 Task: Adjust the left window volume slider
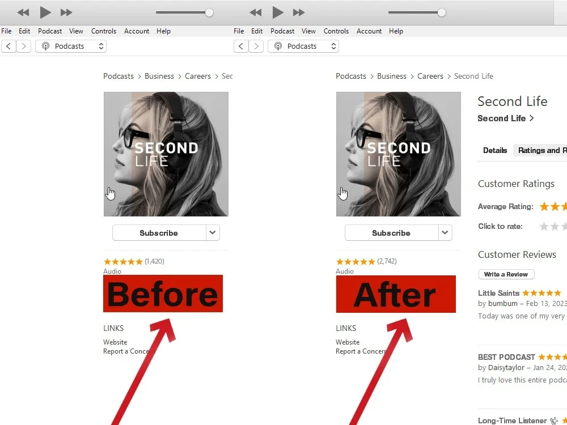(x=184, y=12)
